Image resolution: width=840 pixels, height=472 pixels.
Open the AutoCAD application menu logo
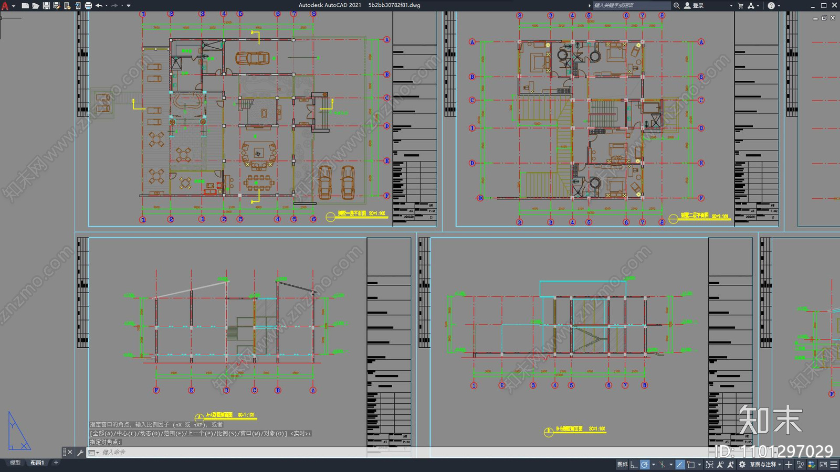(x=5, y=6)
